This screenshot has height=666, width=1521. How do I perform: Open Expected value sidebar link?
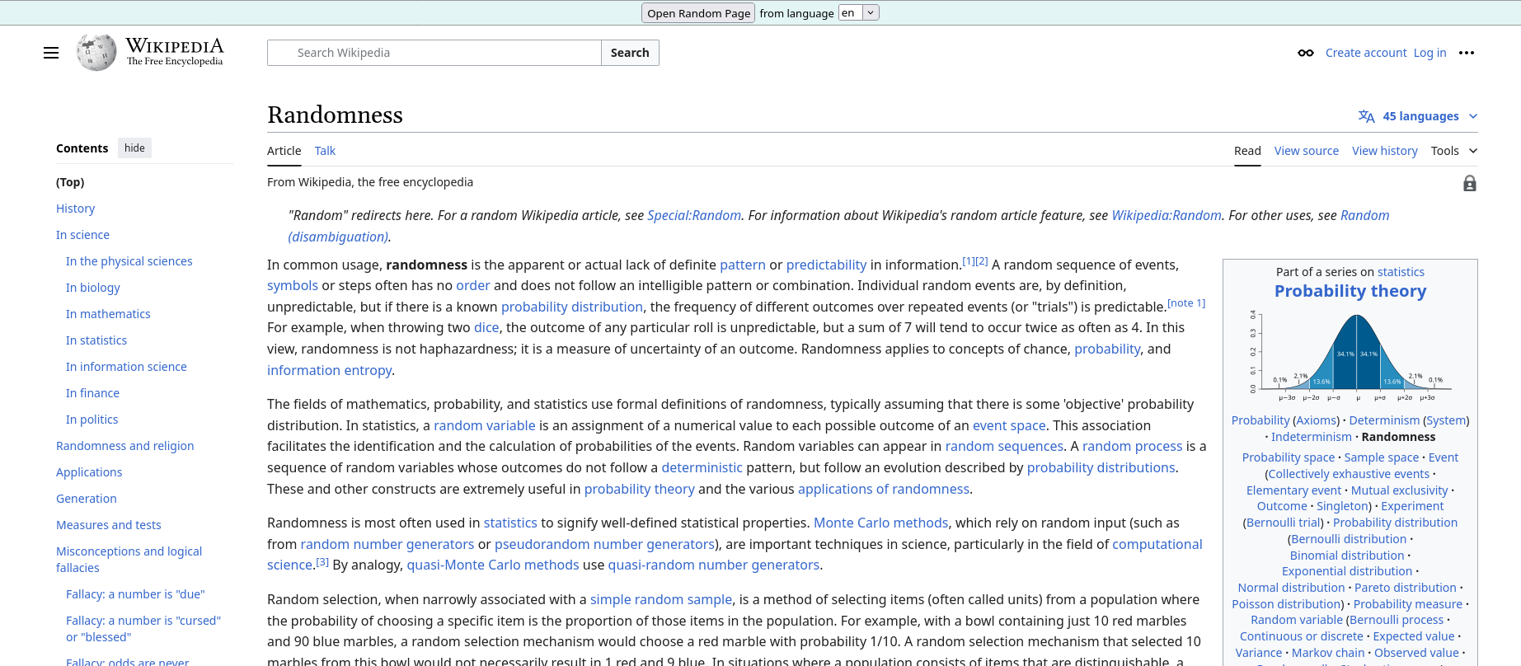[1414, 636]
